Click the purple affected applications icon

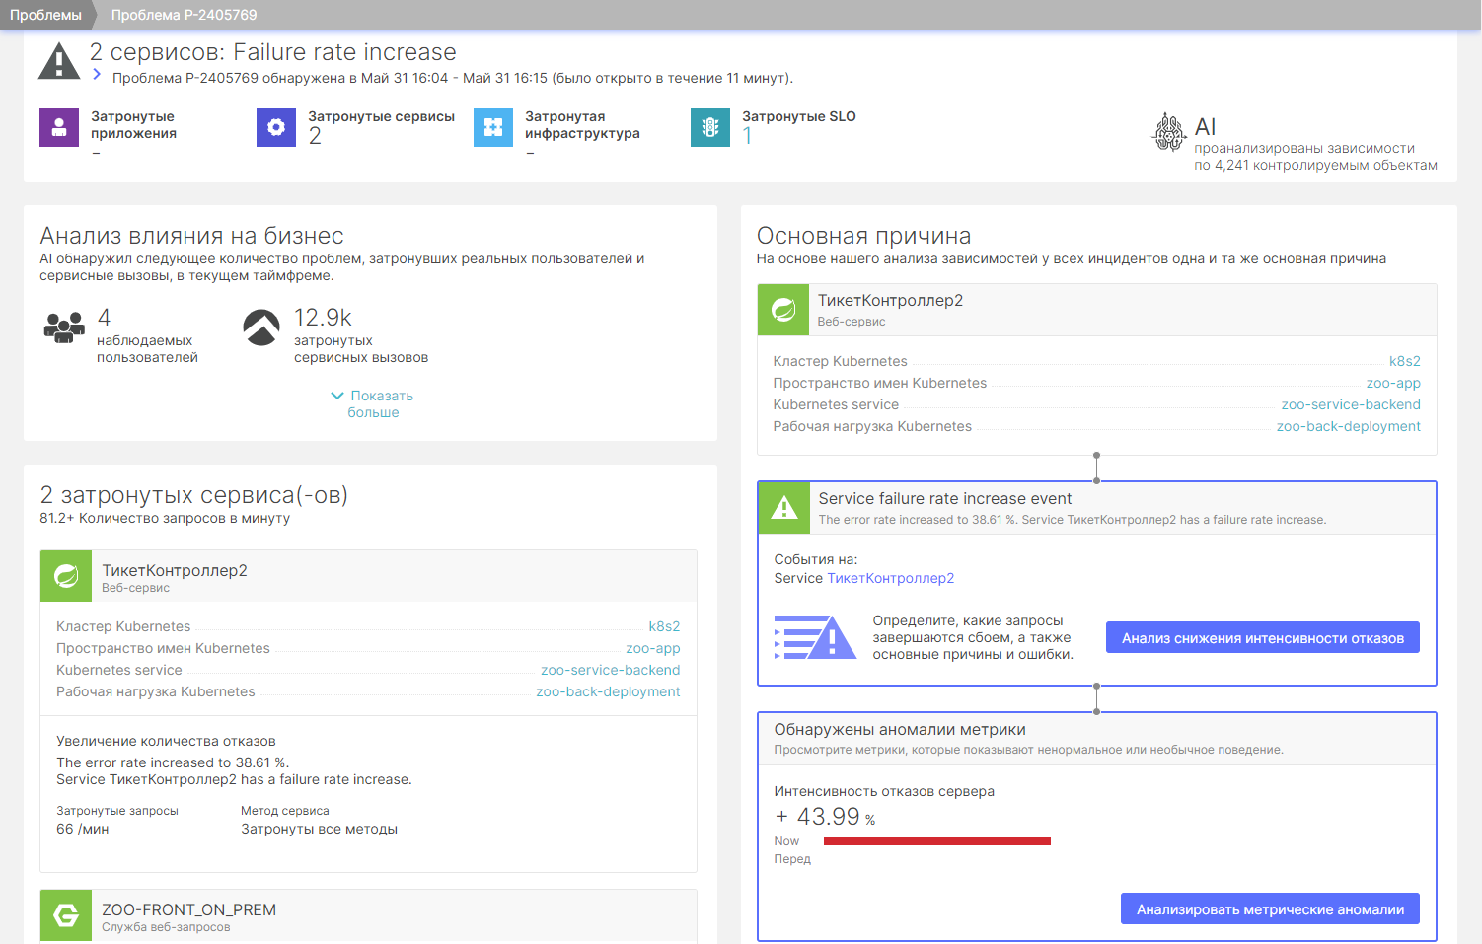point(59,127)
